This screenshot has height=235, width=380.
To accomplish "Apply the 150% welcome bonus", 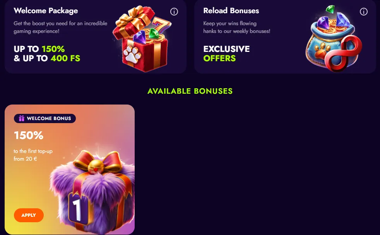I will click(29, 215).
